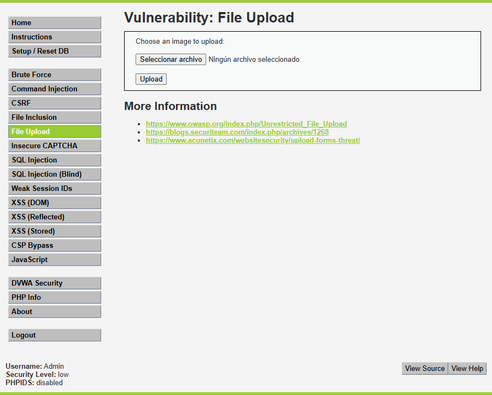Viewport: 492px width, 395px height.
Task: Open File Inclusion in sidebar
Action: click(55, 117)
